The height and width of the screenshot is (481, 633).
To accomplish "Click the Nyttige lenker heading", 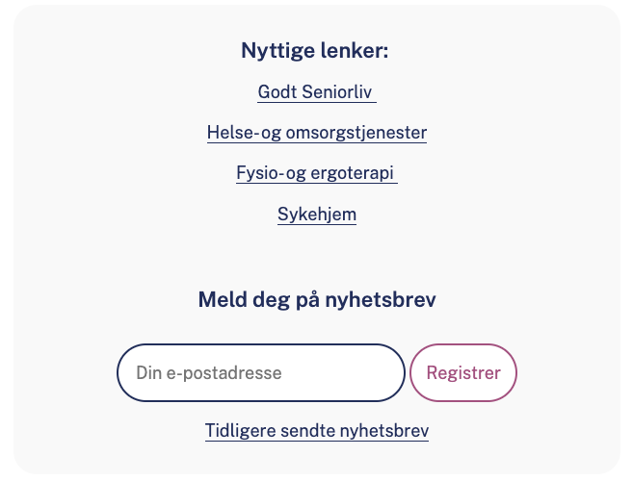I will [314, 51].
